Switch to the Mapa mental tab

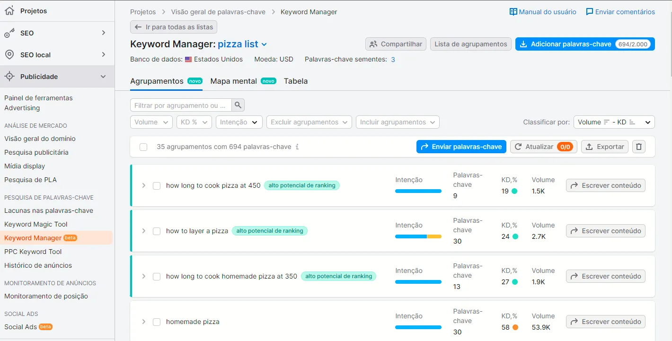pyautogui.click(x=243, y=81)
